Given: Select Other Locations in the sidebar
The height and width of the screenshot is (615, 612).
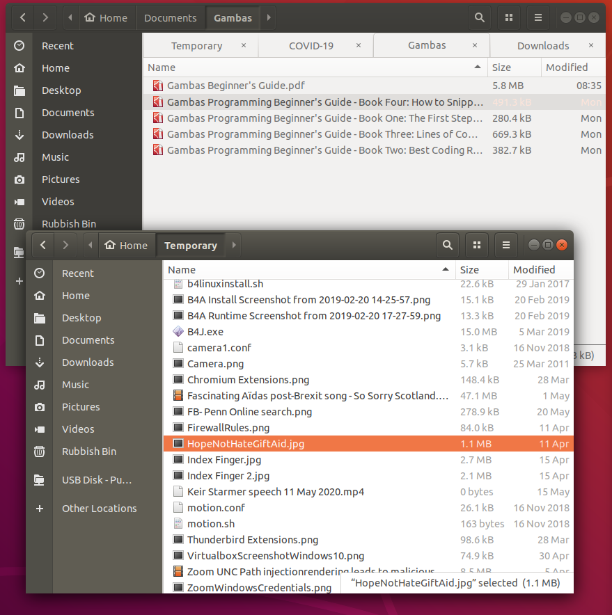Looking at the screenshot, I should pyautogui.click(x=99, y=509).
